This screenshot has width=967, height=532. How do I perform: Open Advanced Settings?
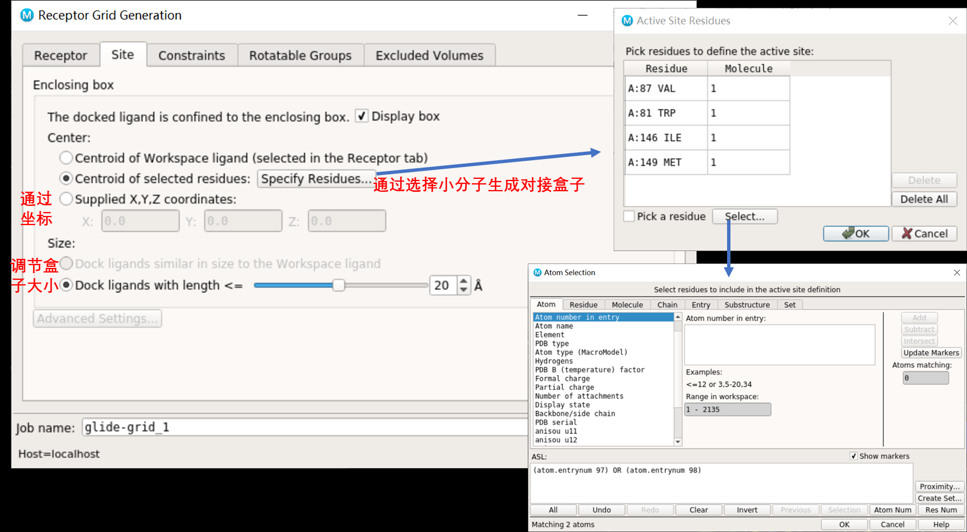pyautogui.click(x=98, y=319)
